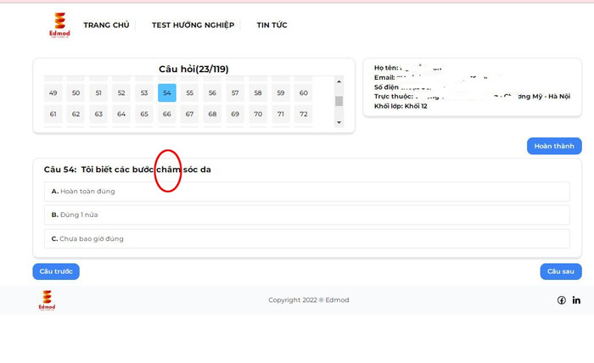
Task: Click the Edmod logo in header
Action: (59, 25)
